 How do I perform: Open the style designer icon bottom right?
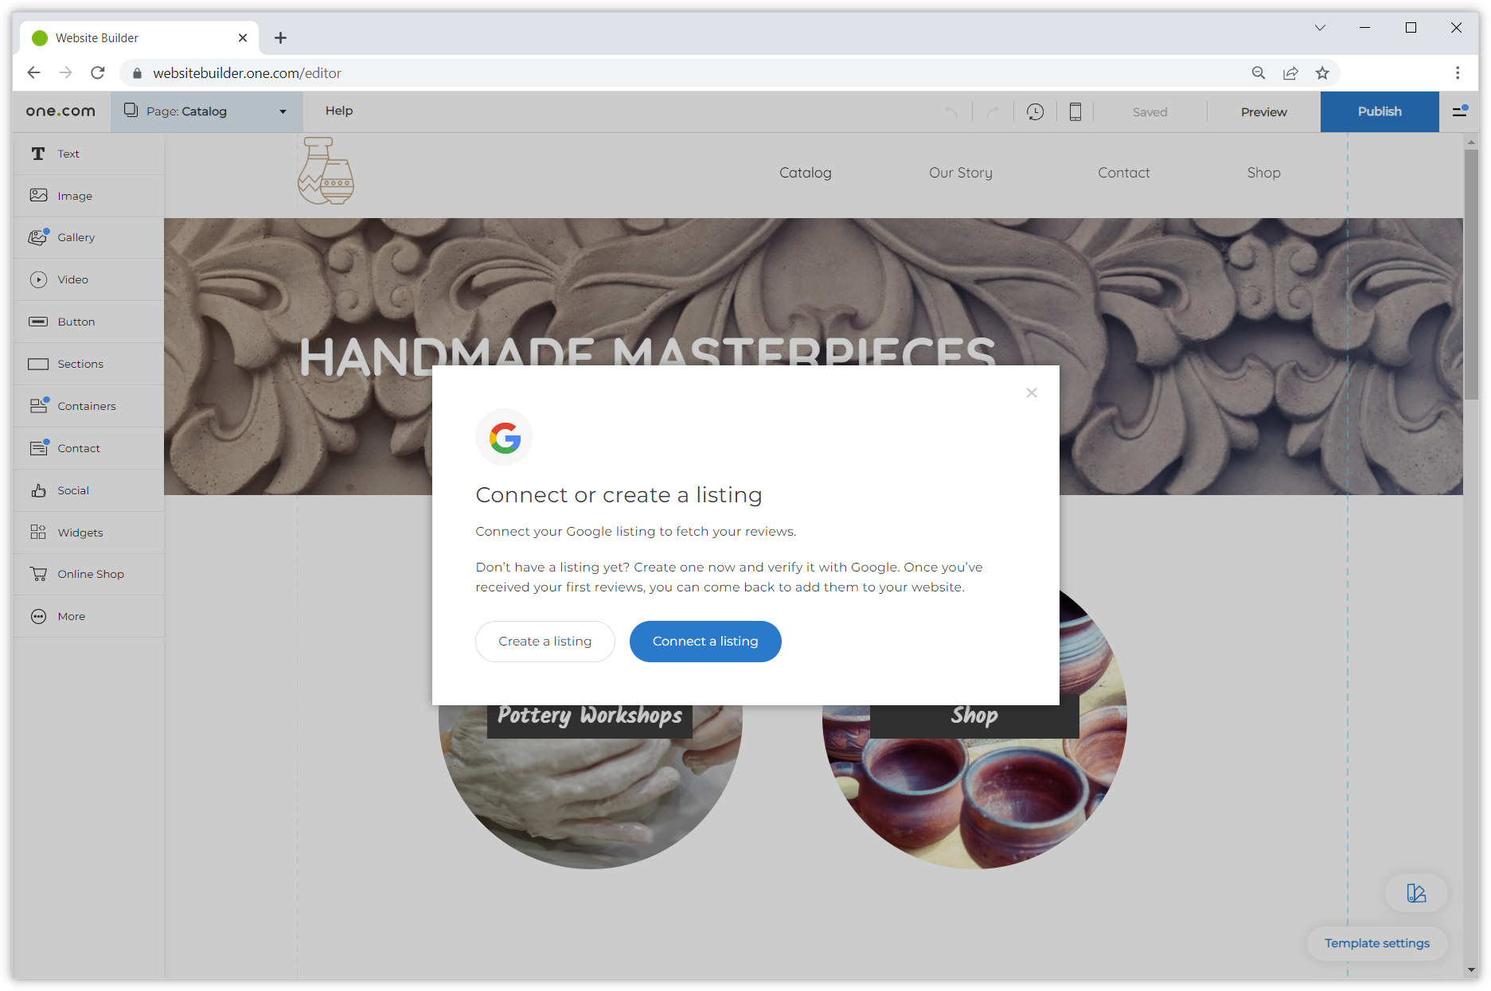point(1416,893)
